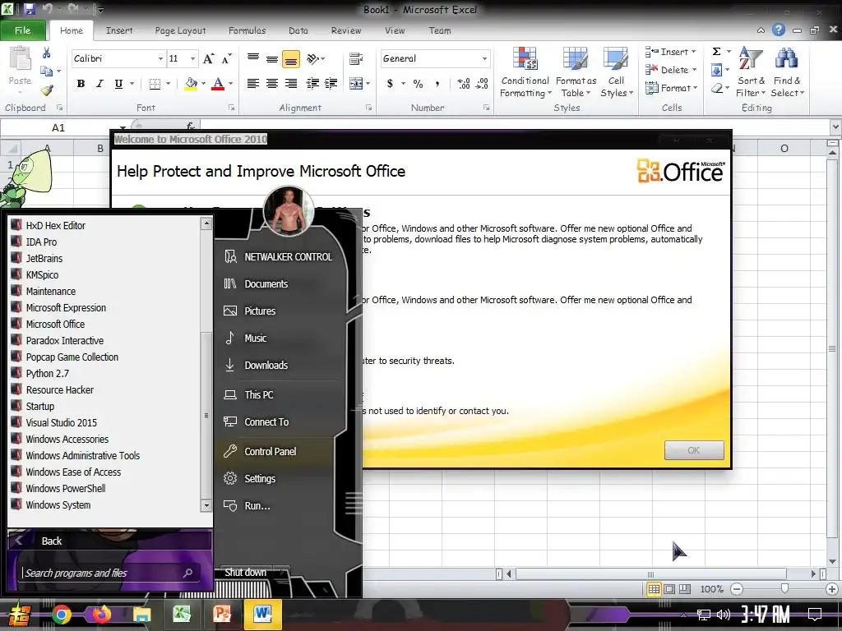Switch to the Formulas tab
The image size is (842, 631).
point(247,30)
